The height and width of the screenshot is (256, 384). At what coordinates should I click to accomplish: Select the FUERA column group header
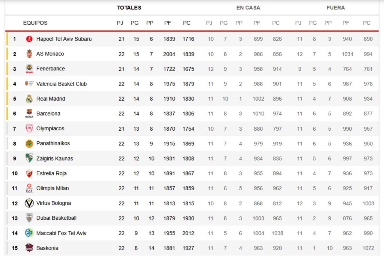[336, 8]
